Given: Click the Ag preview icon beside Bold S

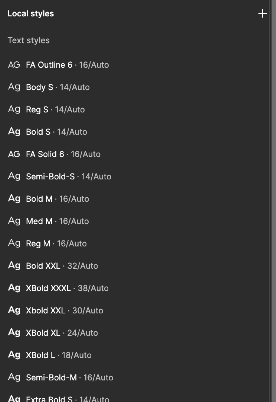Looking at the screenshot, I should click(x=14, y=132).
